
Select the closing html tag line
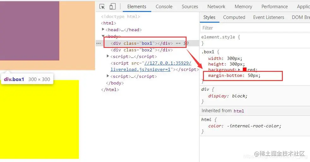pyautogui.click(x=110, y=90)
